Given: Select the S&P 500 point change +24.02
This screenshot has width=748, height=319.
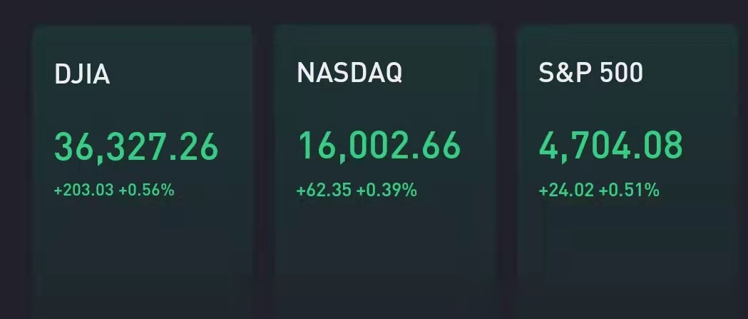Looking at the screenshot, I should click(x=566, y=191).
